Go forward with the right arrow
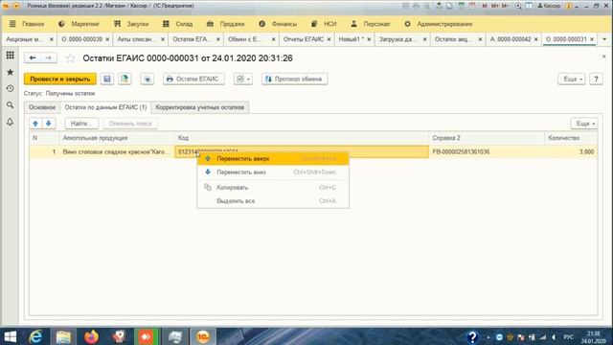This screenshot has height=345, width=613. pyautogui.click(x=49, y=57)
